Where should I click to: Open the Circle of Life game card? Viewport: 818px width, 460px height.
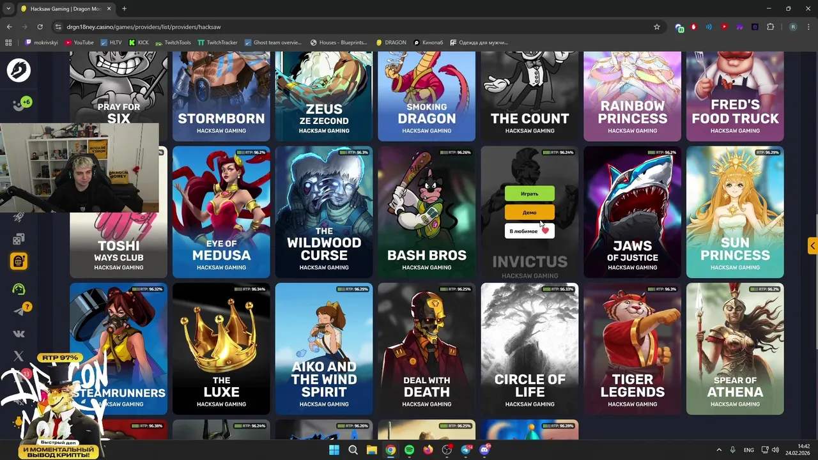[529, 349]
